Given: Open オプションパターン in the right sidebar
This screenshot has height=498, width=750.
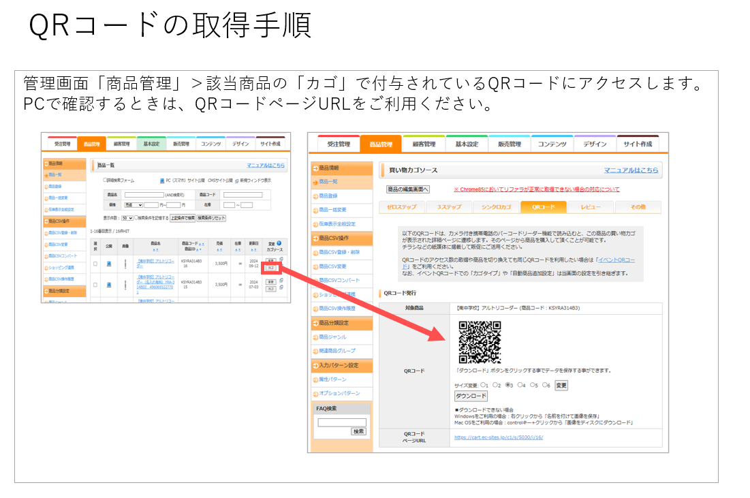Looking at the screenshot, I should click(x=339, y=393).
